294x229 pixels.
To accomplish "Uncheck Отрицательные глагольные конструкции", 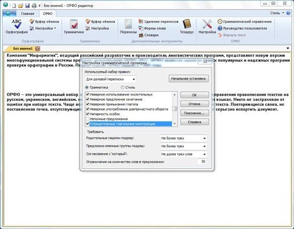I will pos(87,124).
